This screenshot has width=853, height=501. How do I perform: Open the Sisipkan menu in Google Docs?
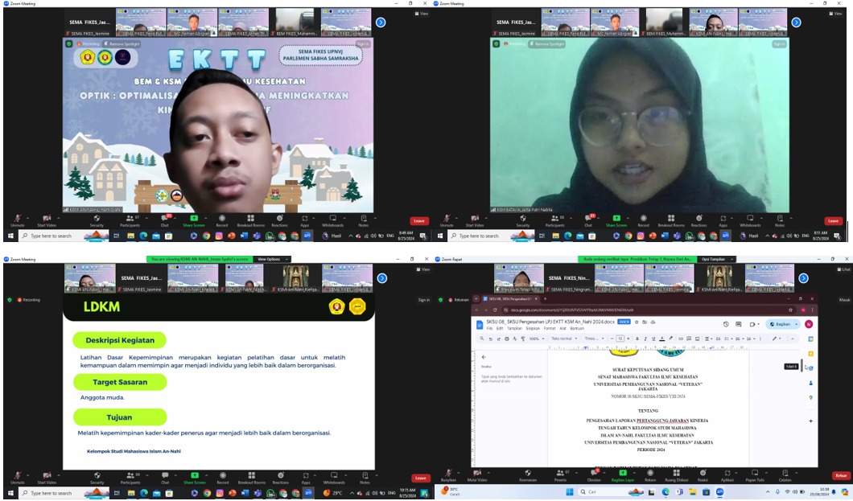pos(533,328)
